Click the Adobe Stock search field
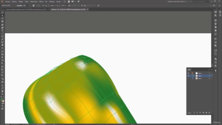Viewport: 222px width, 125px height. click(199, 1)
